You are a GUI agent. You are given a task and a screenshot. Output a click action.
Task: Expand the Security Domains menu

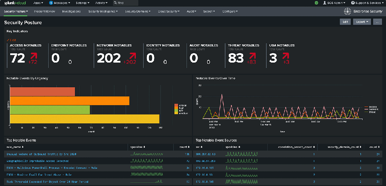pyautogui.click(x=138, y=11)
